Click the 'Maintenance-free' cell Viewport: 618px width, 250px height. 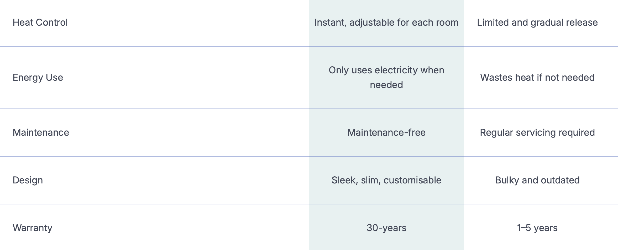click(x=386, y=133)
